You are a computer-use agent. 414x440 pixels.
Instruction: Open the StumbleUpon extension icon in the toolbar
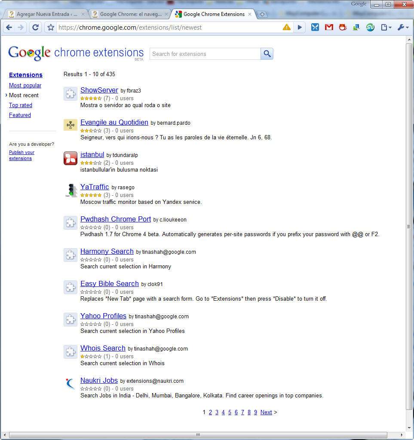(x=370, y=27)
